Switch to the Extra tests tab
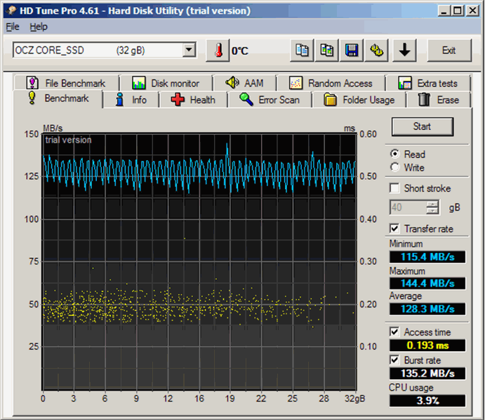This screenshot has width=485, height=420. (427, 83)
